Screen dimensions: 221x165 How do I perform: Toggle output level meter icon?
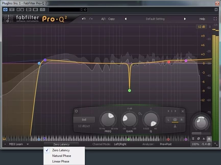coord(209,139)
